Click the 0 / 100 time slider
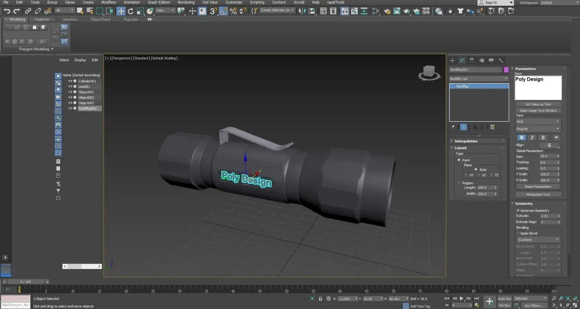The width and height of the screenshot is (580, 309). 26,281
